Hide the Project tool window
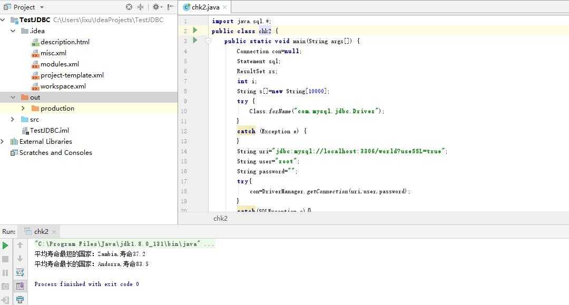This screenshot has width=569, height=305. point(170,7)
